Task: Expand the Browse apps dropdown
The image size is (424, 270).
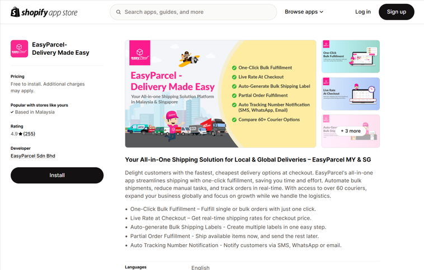Action: (304, 12)
